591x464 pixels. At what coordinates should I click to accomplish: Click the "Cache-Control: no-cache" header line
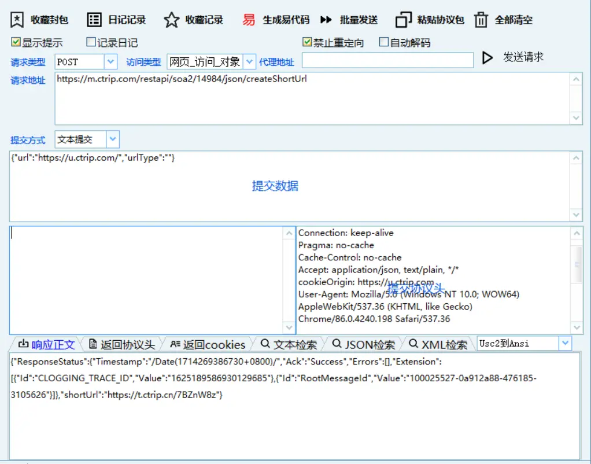350,257
